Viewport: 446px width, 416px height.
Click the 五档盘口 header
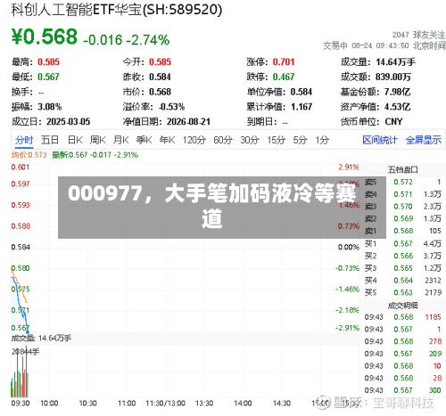[402, 169]
